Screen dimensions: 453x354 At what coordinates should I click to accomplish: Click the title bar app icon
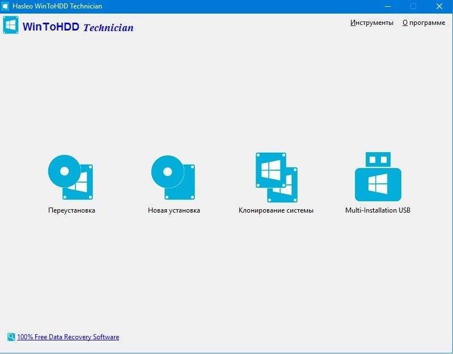pyautogui.click(x=5, y=6)
